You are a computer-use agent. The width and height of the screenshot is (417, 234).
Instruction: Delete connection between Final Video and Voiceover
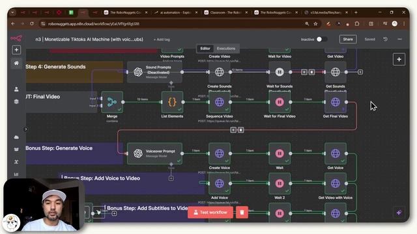click(240, 130)
